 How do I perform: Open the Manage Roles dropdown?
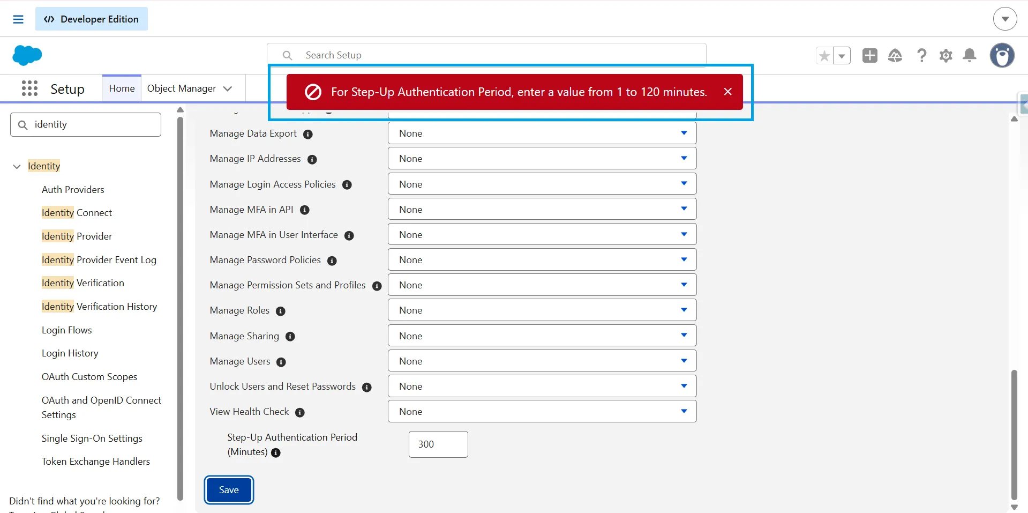(542, 310)
